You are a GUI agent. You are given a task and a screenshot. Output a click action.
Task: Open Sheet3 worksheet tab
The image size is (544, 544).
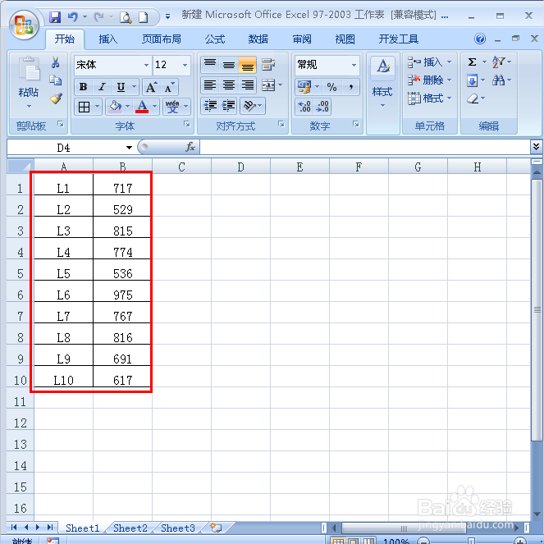tap(177, 528)
